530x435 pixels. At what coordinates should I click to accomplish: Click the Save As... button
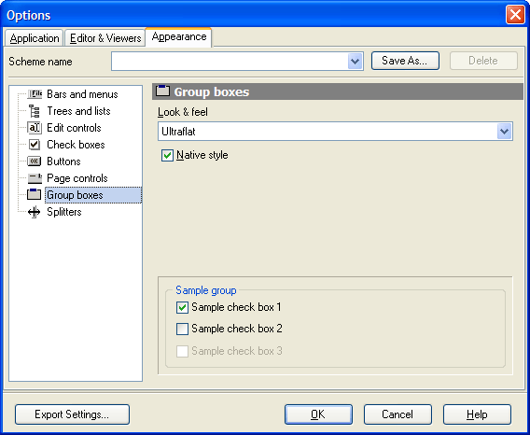coord(405,61)
